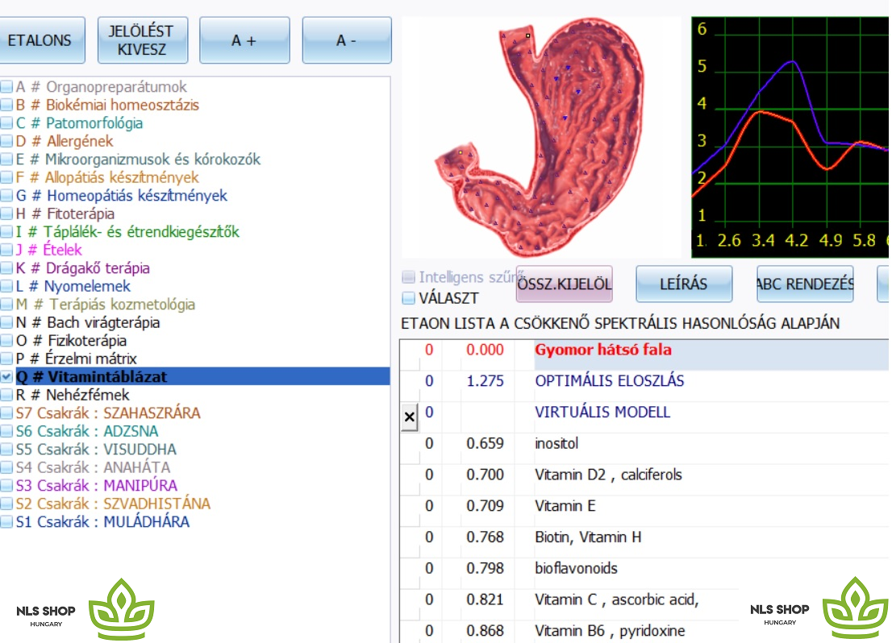Click the JELÖLÉST KIVESZ button
Image resolution: width=892 pixels, height=643 pixels.
click(142, 40)
